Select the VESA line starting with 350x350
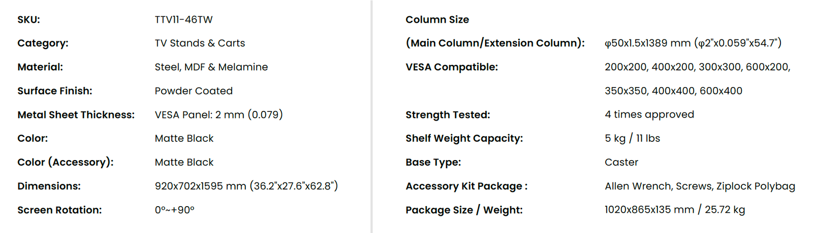Image resolution: width=813 pixels, height=233 pixels. pos(673,91)
